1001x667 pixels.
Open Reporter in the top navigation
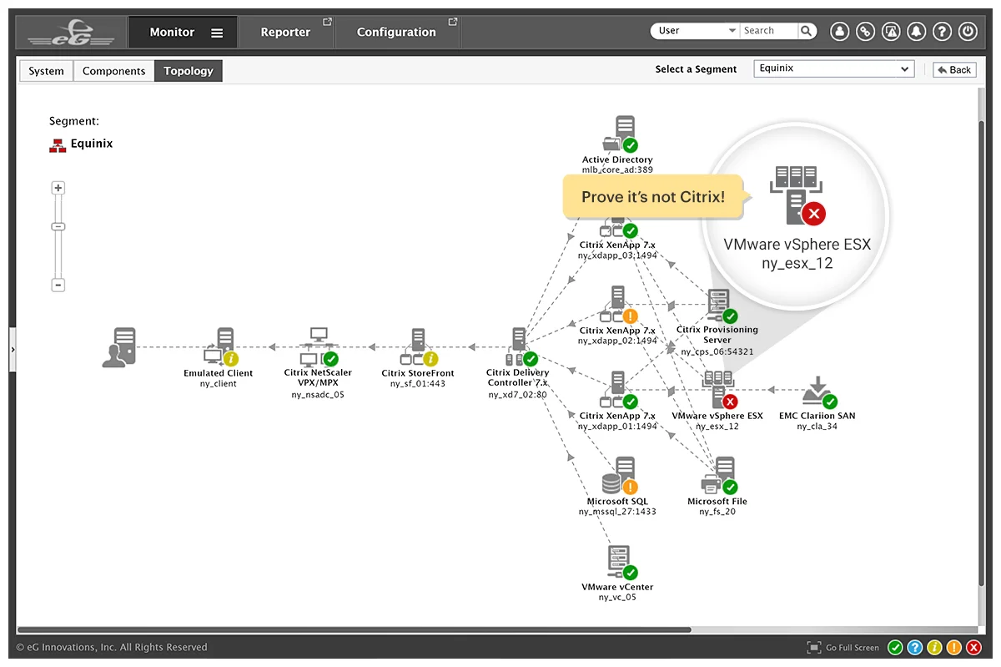click(285, 33)
